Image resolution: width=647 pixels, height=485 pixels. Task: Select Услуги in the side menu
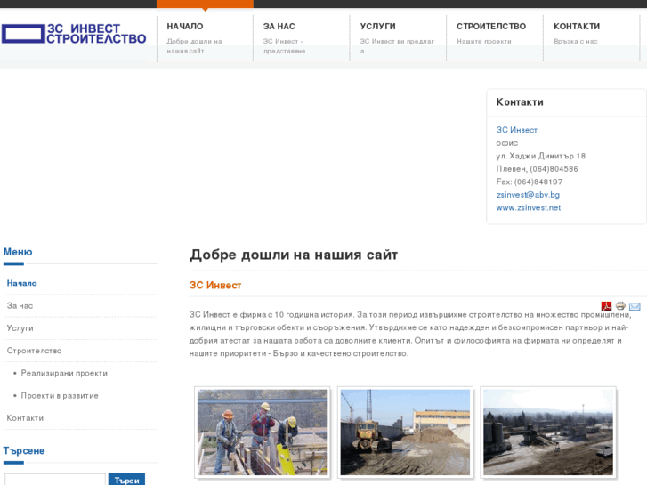[x=20, y=328]
